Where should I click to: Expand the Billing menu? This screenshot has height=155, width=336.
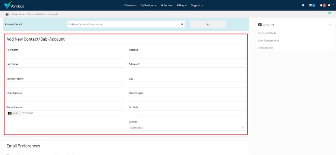(x=182, y=5)
